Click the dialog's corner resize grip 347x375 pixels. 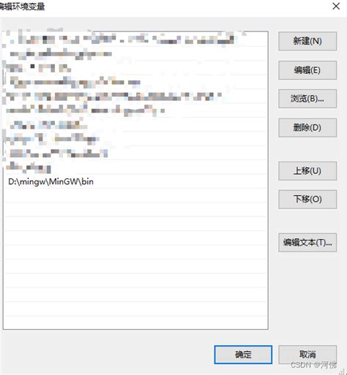tap(343, 372)
